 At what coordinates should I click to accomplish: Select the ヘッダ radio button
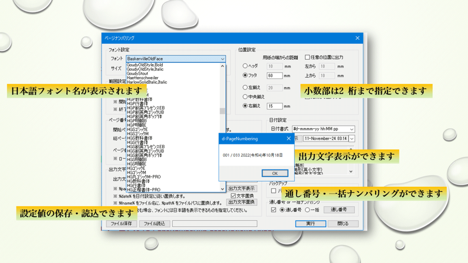245,66
